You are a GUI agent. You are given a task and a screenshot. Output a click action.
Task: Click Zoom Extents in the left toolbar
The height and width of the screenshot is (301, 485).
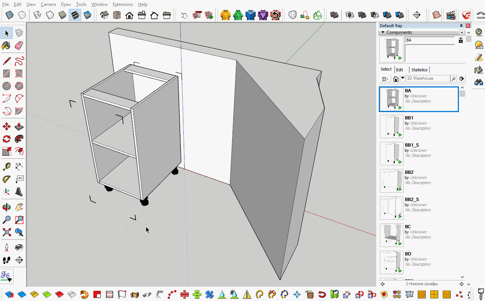6,232
